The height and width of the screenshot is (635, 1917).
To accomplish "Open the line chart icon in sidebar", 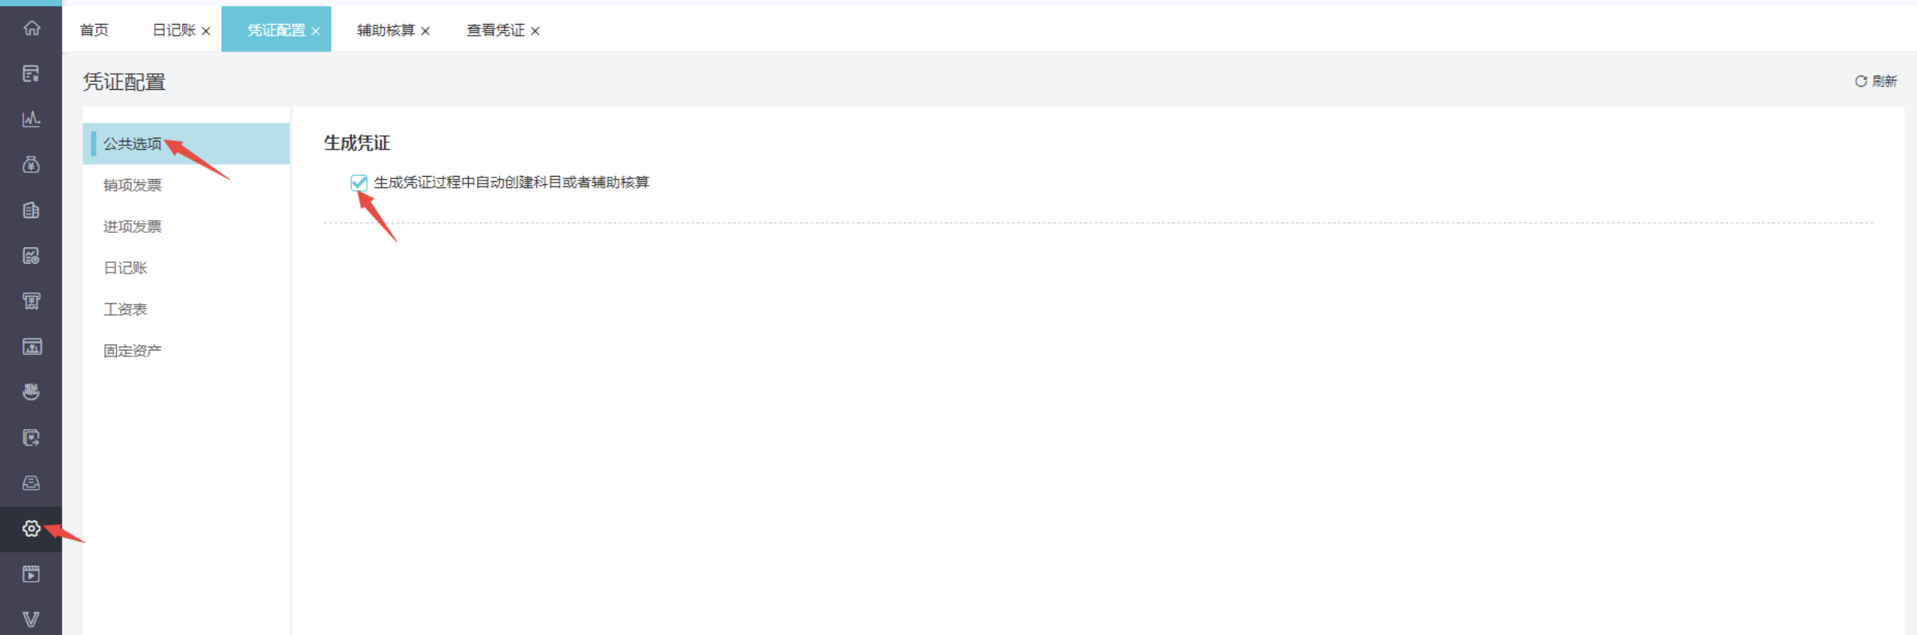I will 31,119.
